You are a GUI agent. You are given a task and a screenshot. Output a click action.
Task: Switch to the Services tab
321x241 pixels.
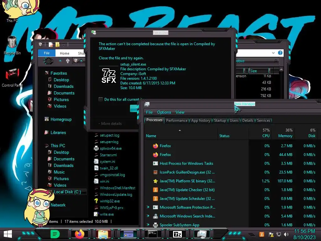point(263,120)
